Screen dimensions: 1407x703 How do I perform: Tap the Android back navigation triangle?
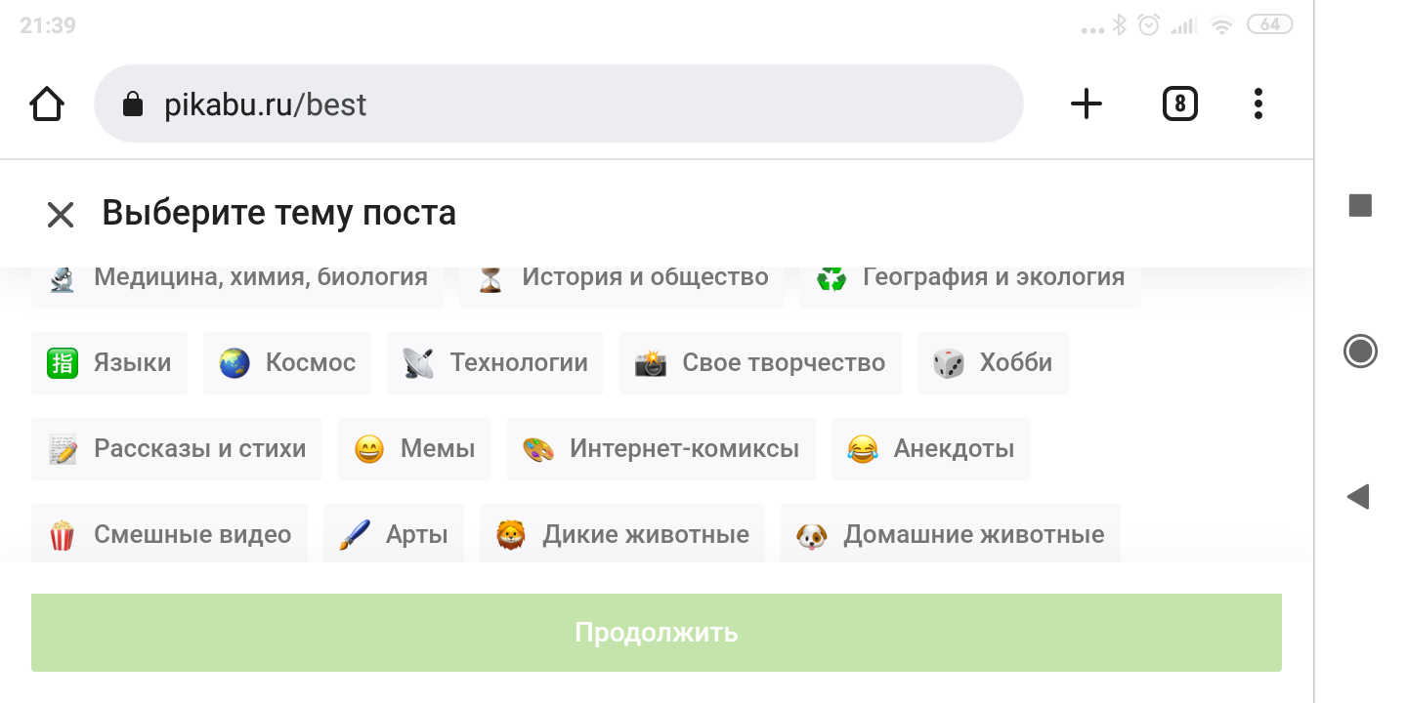(x=1358, y=497)
